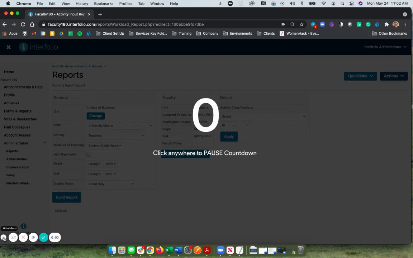Viewport: 413px width, 258px height.
Task: Click the recorder's pause/resume play button
Action: coord(33,238)
